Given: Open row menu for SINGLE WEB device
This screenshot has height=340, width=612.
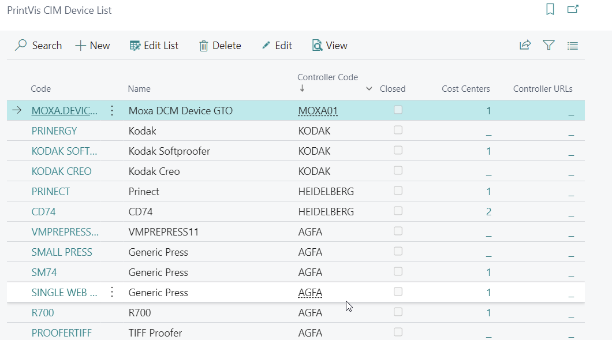Looking at the screenshot, I should pyautogui.click(x=112, y=293).
